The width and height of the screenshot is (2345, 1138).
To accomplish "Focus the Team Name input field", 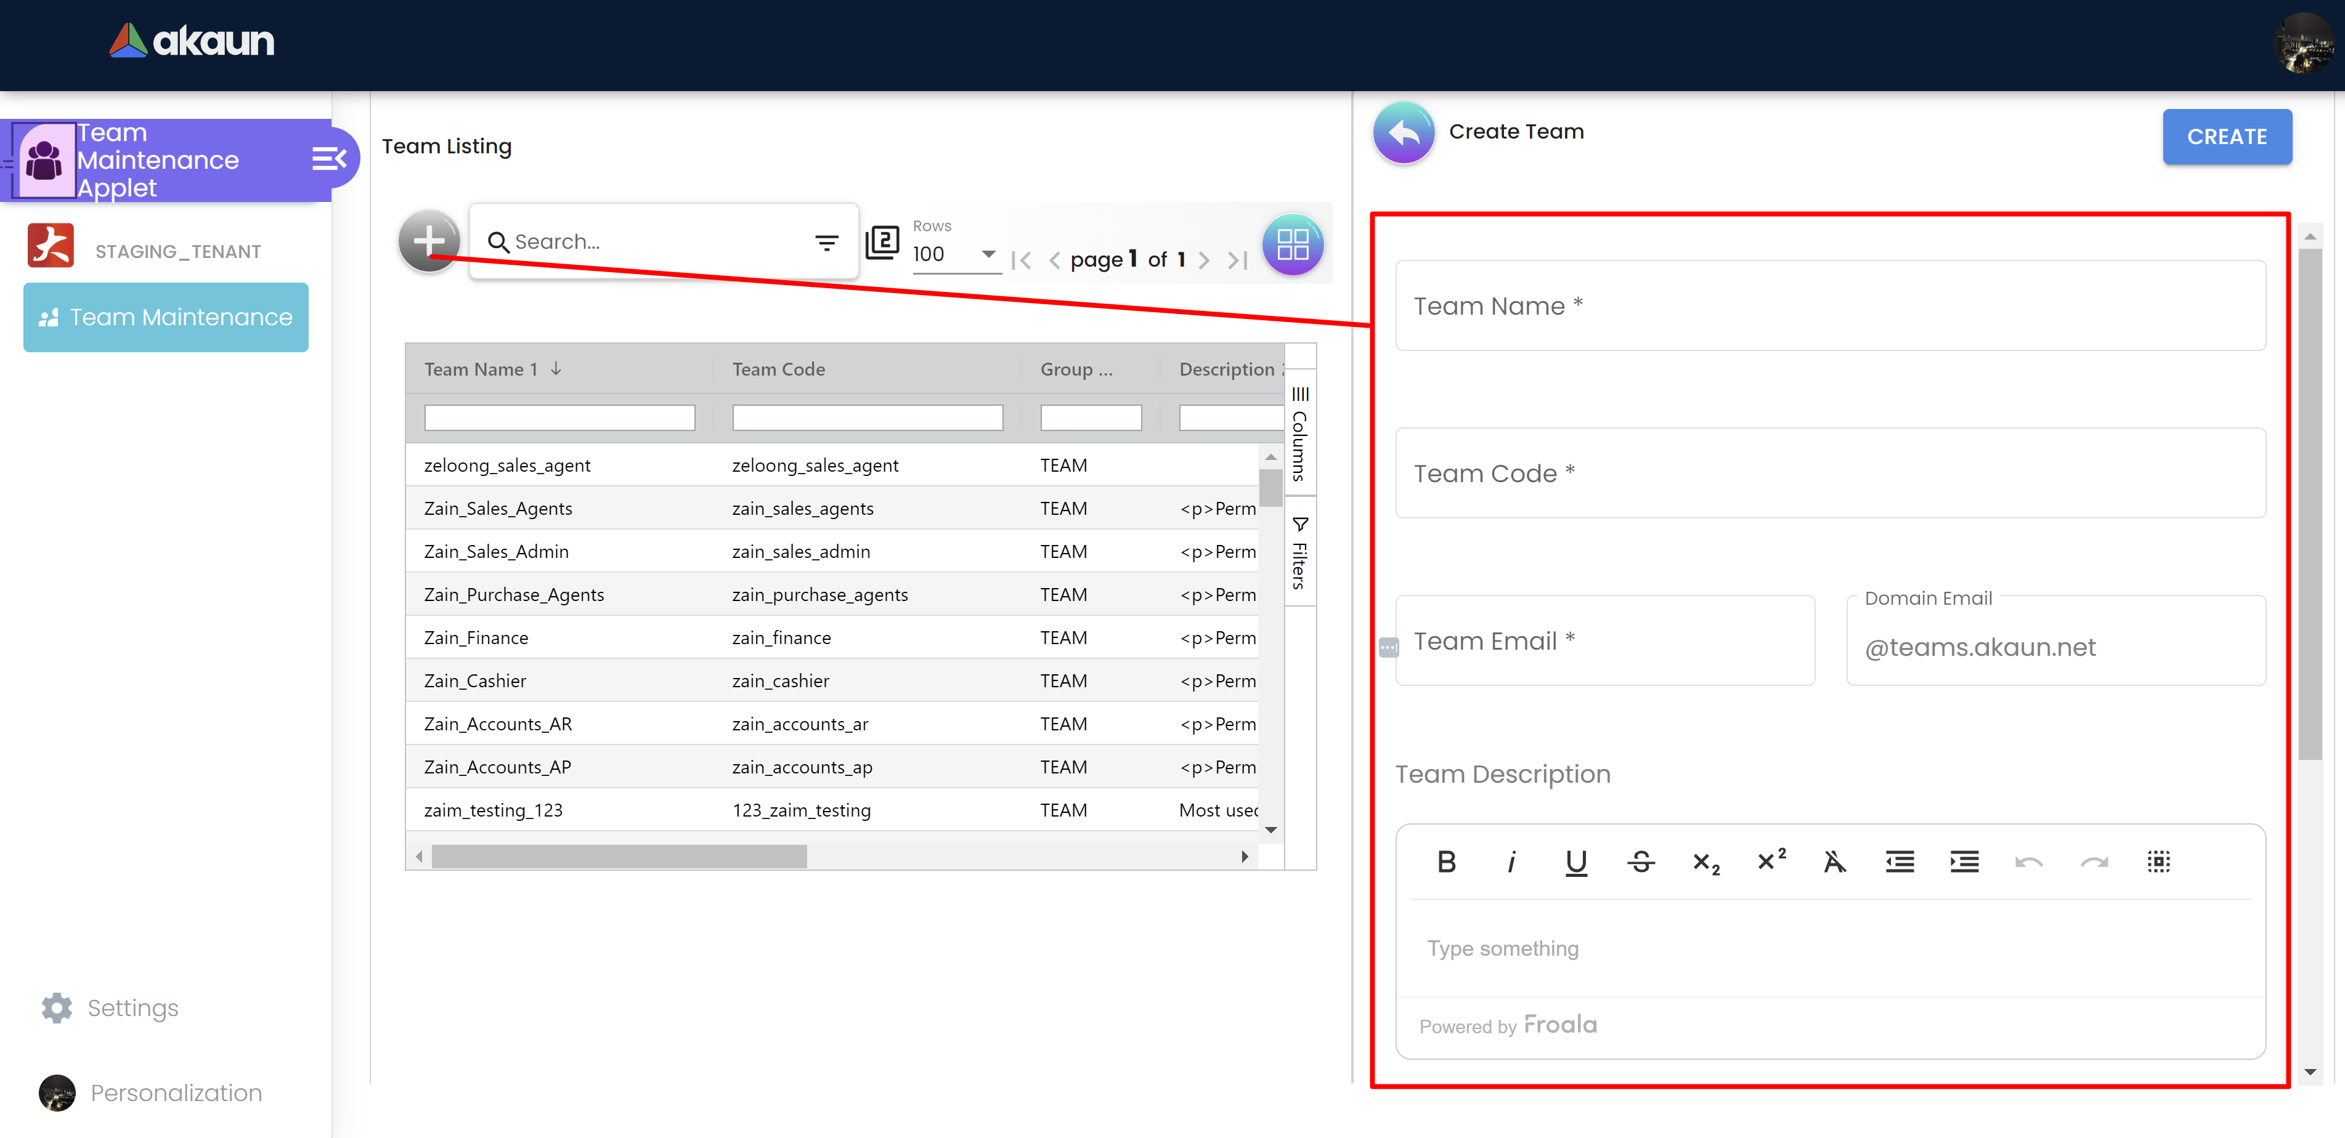I will tap(1830, 305).
